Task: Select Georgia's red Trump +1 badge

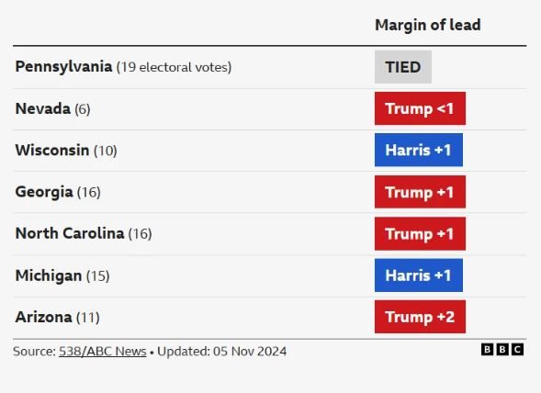Action: point(420,192)
